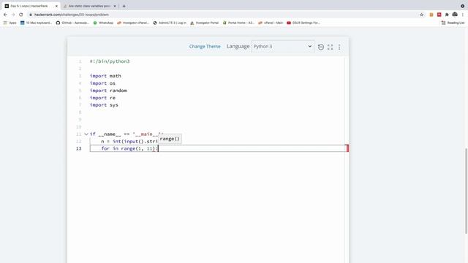Image resolution: width=468 pixels, height=263 pixels.
Task: Click the Change Theme link
Action: tap(205, 47)
